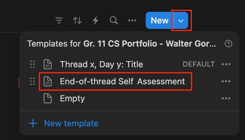Screen dimensions: 245x140
Task: Choose the Empty template entry
Action: (x=72, y=99)
